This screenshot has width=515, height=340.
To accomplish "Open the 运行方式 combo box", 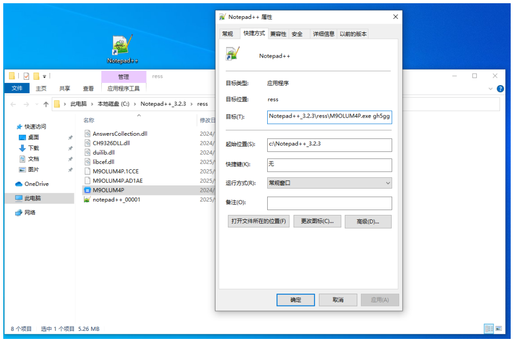I will point(329,183).
